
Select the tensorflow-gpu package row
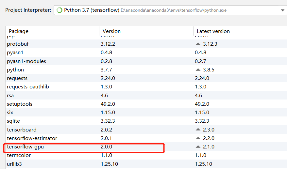click(146, 147)
